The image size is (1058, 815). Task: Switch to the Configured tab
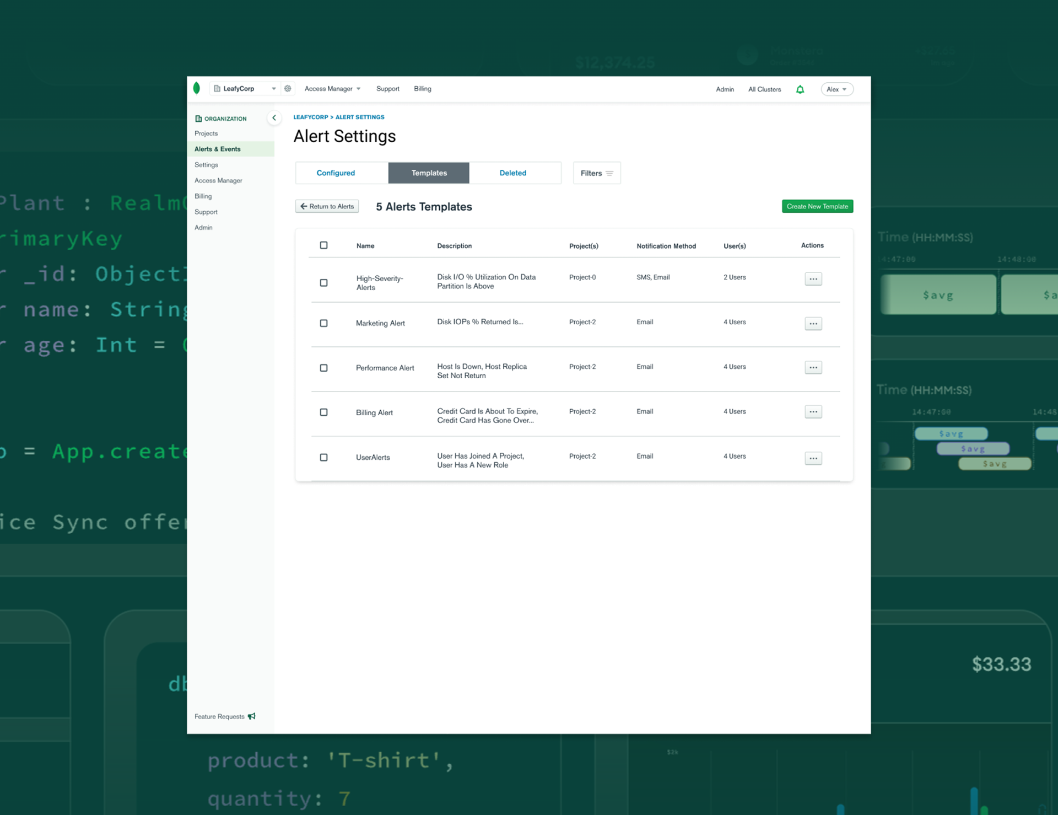(336, 173)
